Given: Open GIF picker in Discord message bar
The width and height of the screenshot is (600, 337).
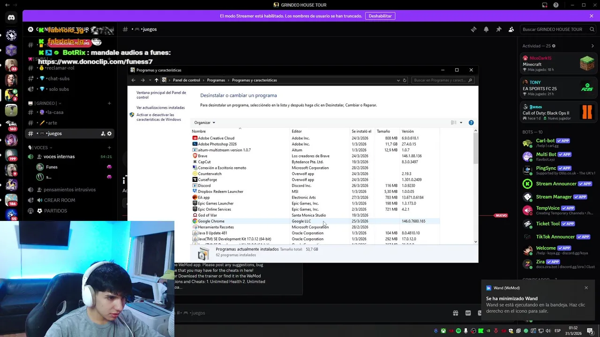Looking at the screenshot, I should coord(468,313).
